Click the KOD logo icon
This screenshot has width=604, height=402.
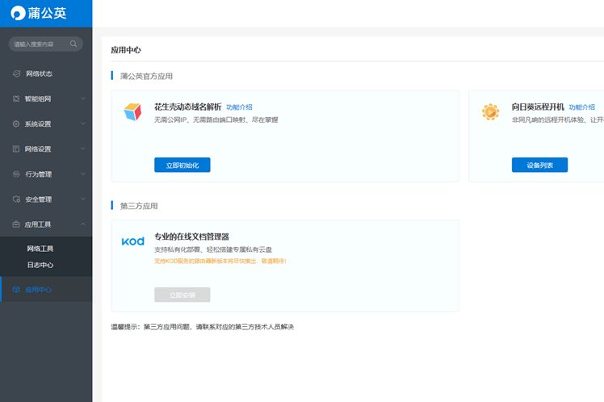[x=132, y=241]
